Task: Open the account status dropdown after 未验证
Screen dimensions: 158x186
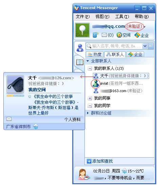Action: [x=144, y=27]
